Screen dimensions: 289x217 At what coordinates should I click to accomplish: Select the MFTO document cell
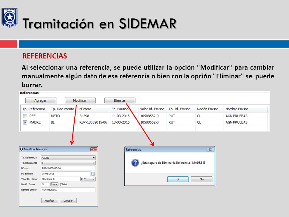(x=55, y=116)
